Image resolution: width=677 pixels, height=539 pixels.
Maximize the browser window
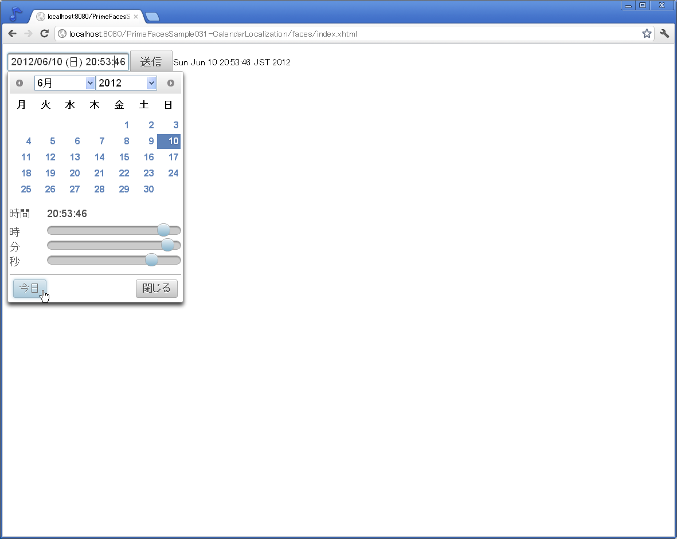643,5
